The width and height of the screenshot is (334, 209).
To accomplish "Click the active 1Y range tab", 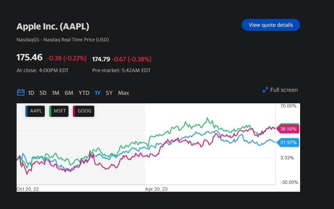I will [98, 93].
